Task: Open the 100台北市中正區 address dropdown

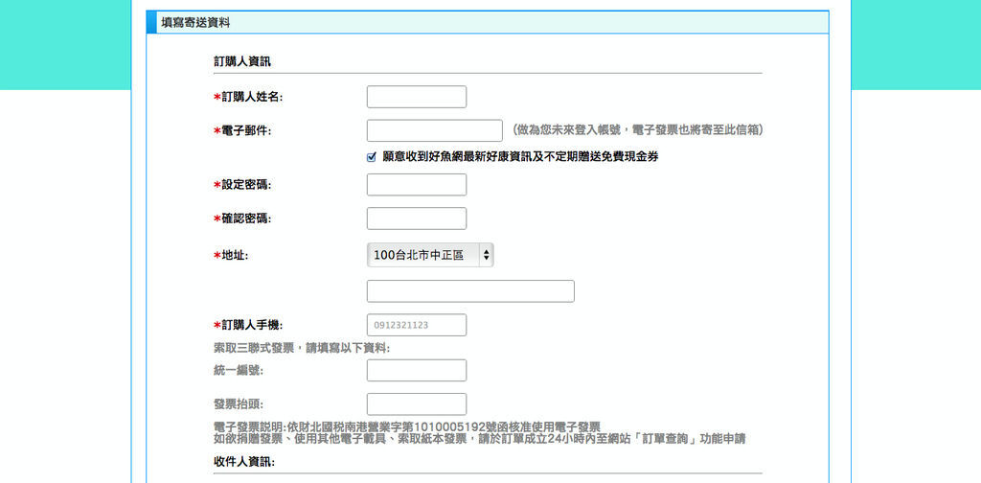Action: 430,255
